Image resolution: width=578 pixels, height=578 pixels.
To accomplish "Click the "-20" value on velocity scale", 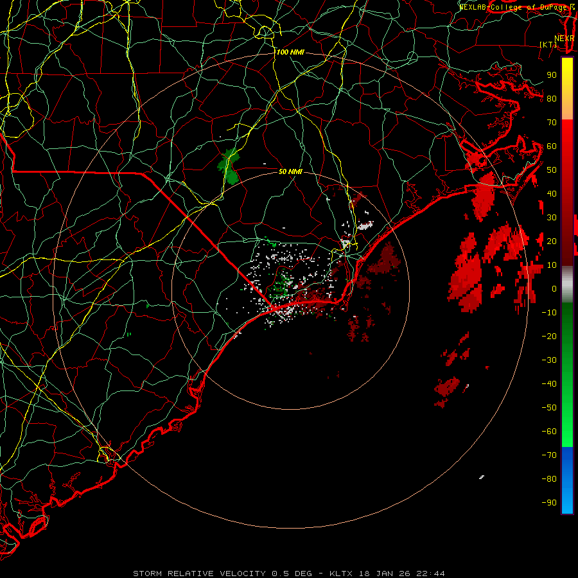I will click(x=549, y=337).
